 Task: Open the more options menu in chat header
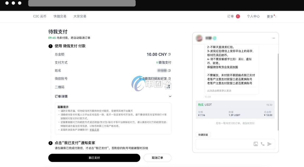point(274,38)
